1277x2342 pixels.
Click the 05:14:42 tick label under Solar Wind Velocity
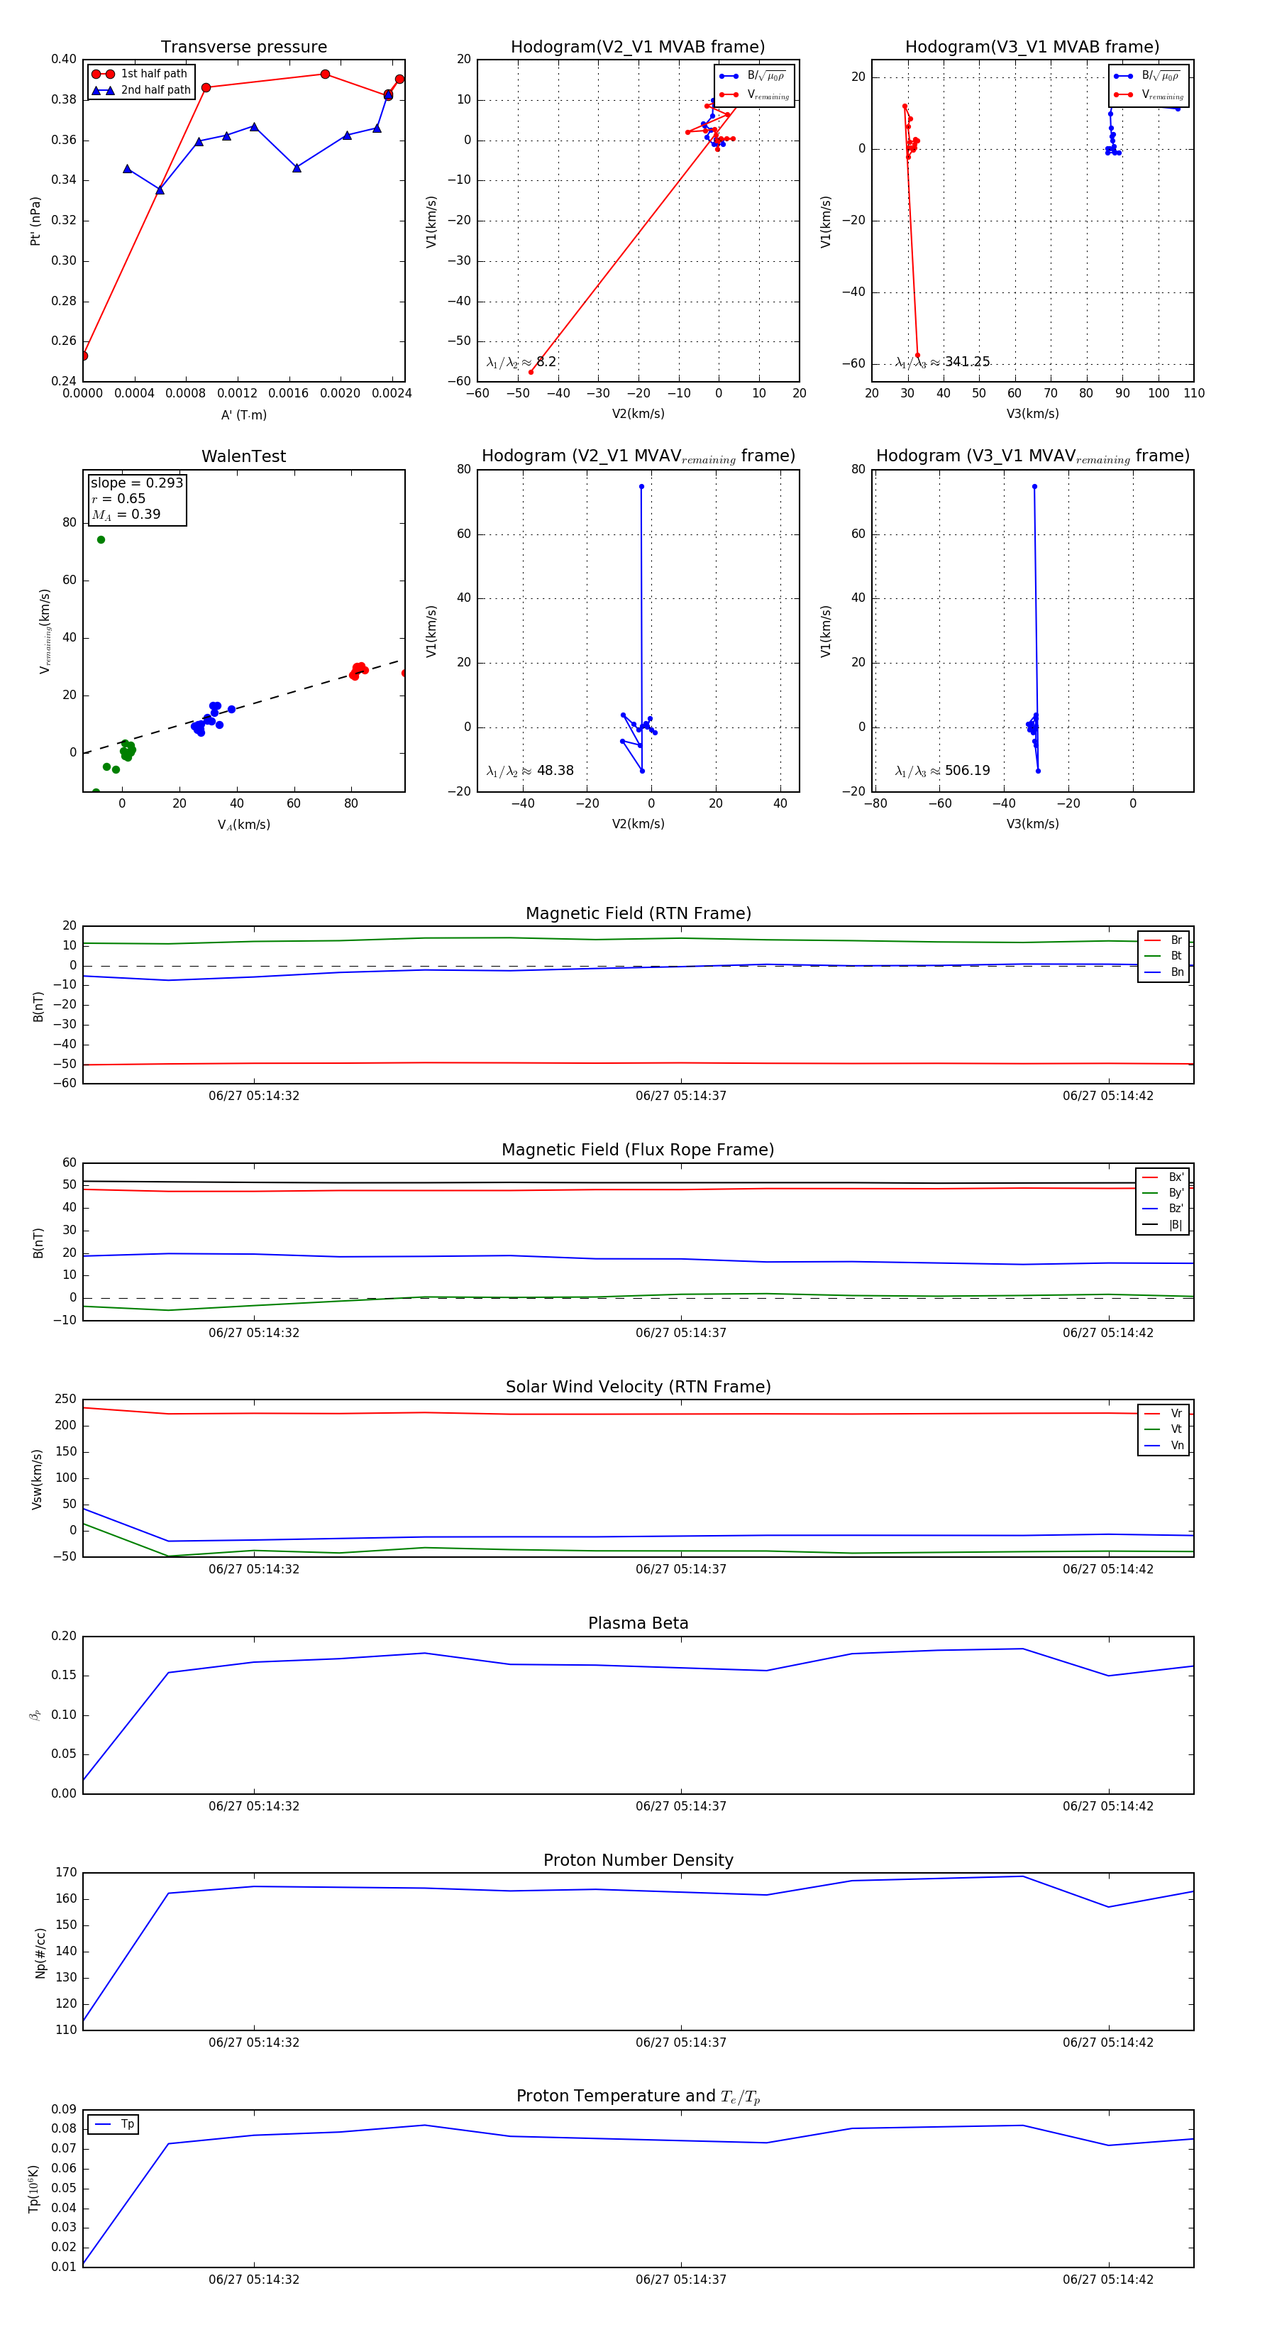click(x=1108, y=1569)
